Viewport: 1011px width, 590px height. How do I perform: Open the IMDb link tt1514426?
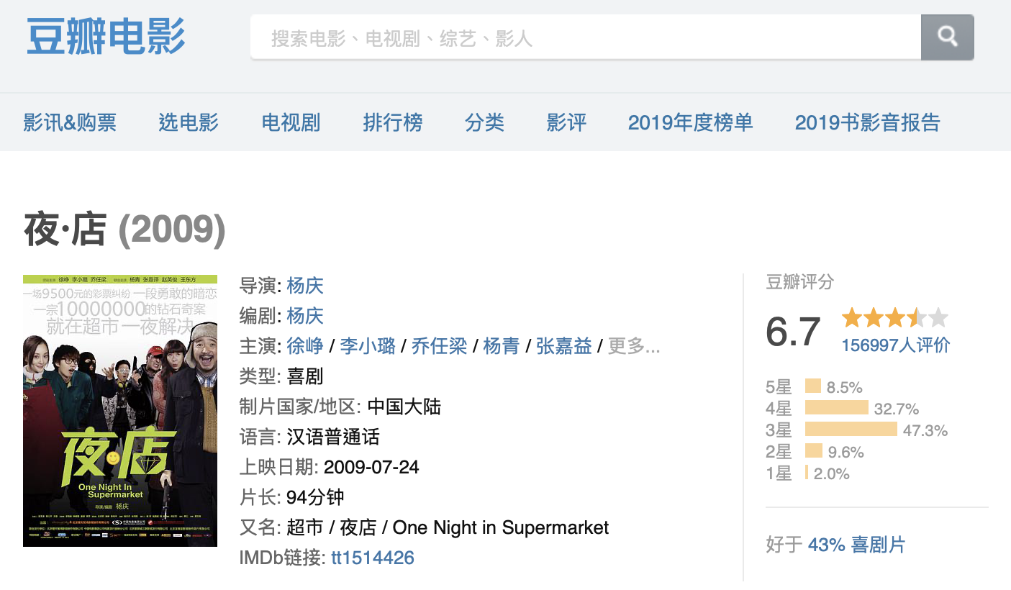[372, 558]
